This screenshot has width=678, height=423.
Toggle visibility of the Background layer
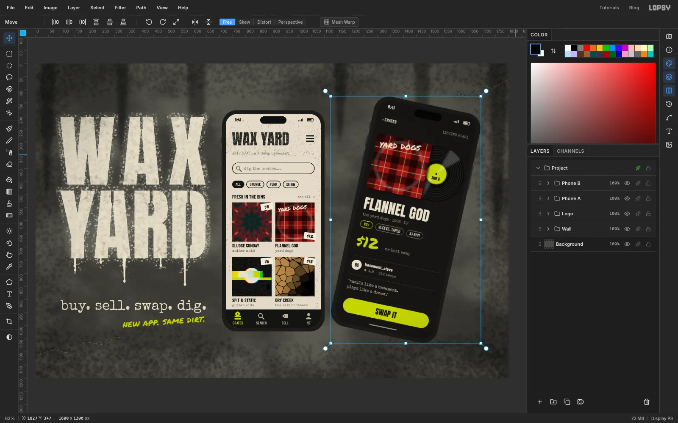[627, 244]
